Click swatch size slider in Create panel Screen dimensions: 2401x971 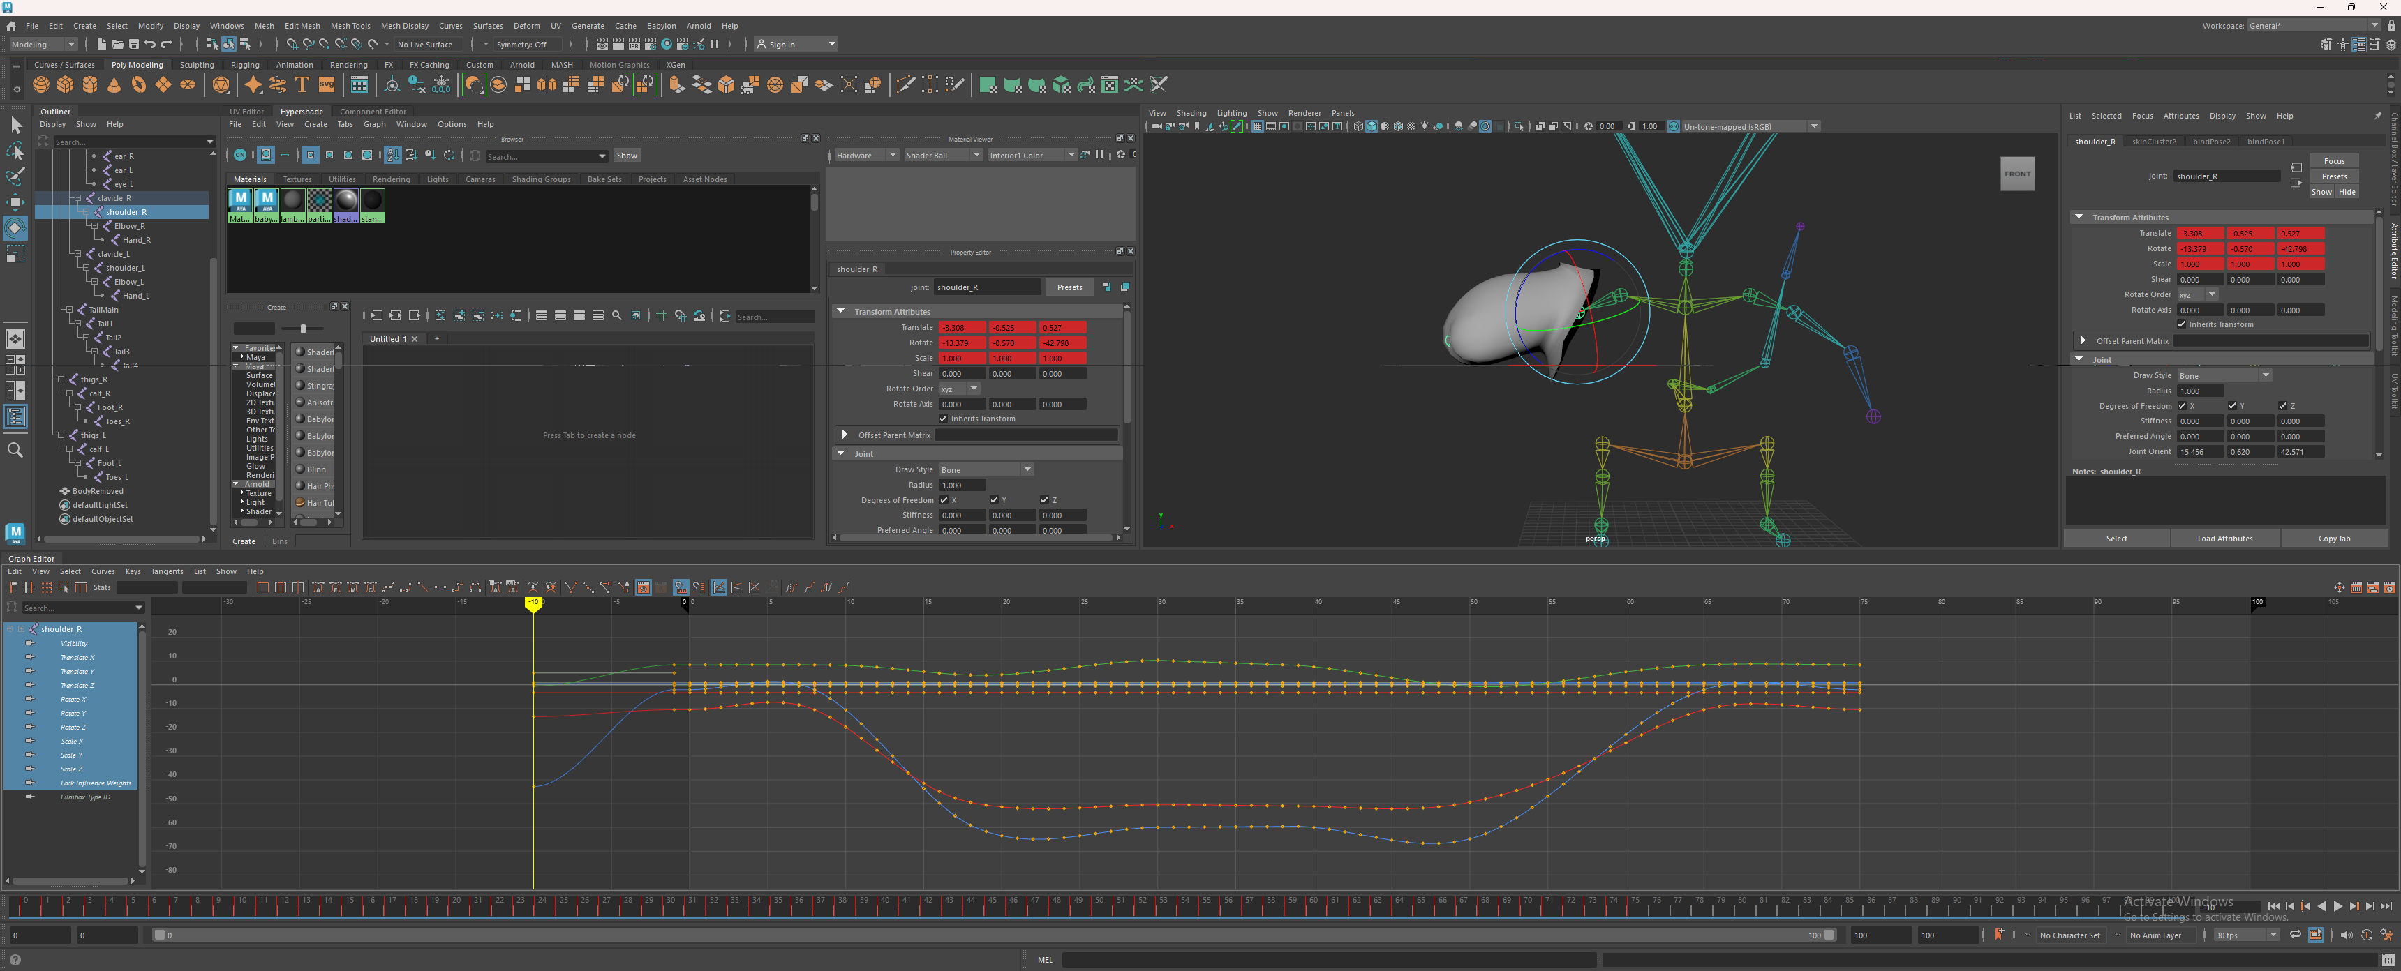(x=303, y=328)
